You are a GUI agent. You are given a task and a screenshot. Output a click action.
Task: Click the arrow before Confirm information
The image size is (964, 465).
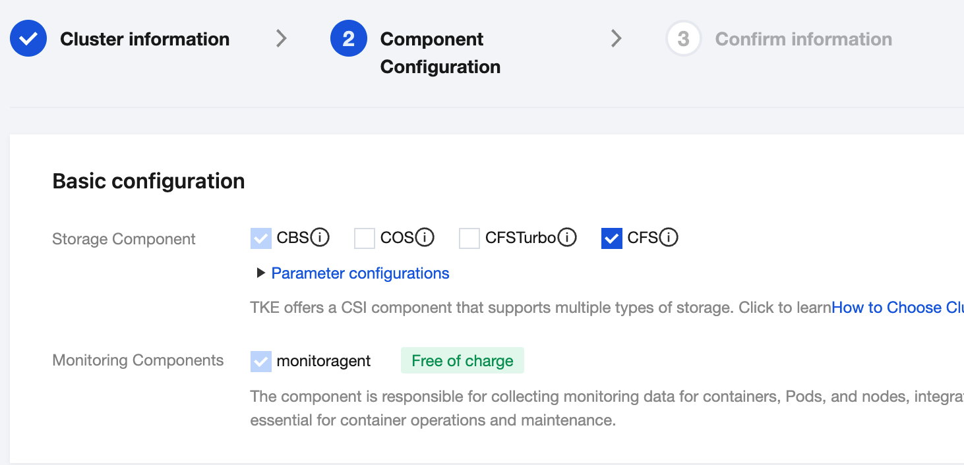[617, 39]
